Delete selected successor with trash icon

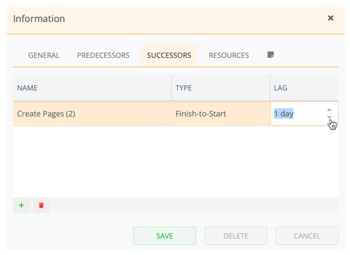[x=42, y=205]
